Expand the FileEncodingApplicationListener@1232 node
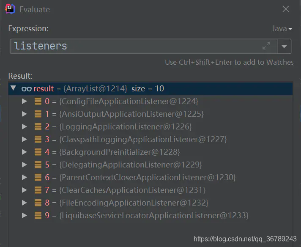Viewport: 301px width, 247px height. pyautogui.click(x=24, y=203)
